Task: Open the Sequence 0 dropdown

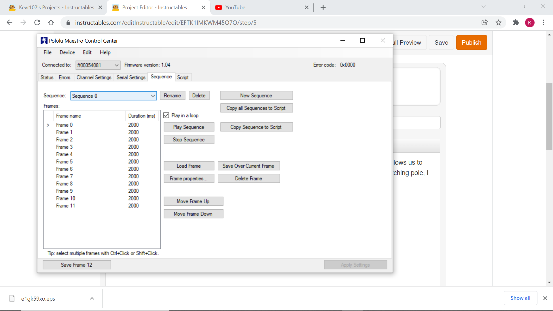Action: coord(153,96)
